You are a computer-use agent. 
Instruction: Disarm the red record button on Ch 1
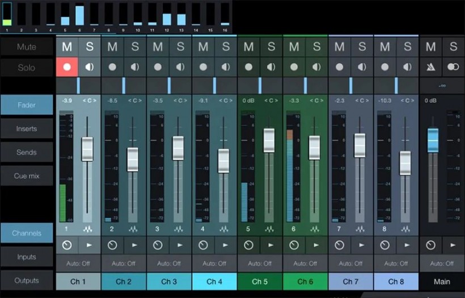(67, 67)
